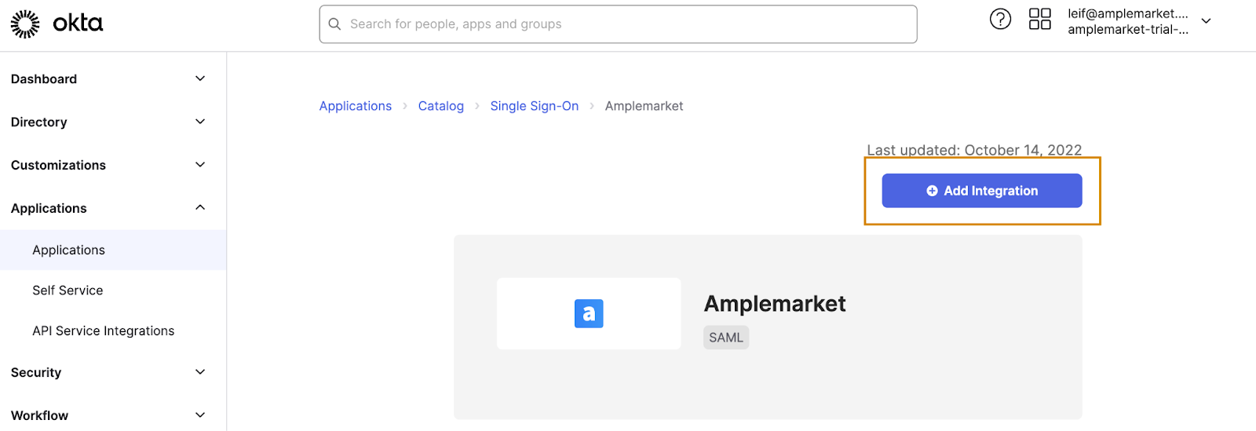Select Applications submenu item
Screen dimensions: 1256x431
point(69,250)
